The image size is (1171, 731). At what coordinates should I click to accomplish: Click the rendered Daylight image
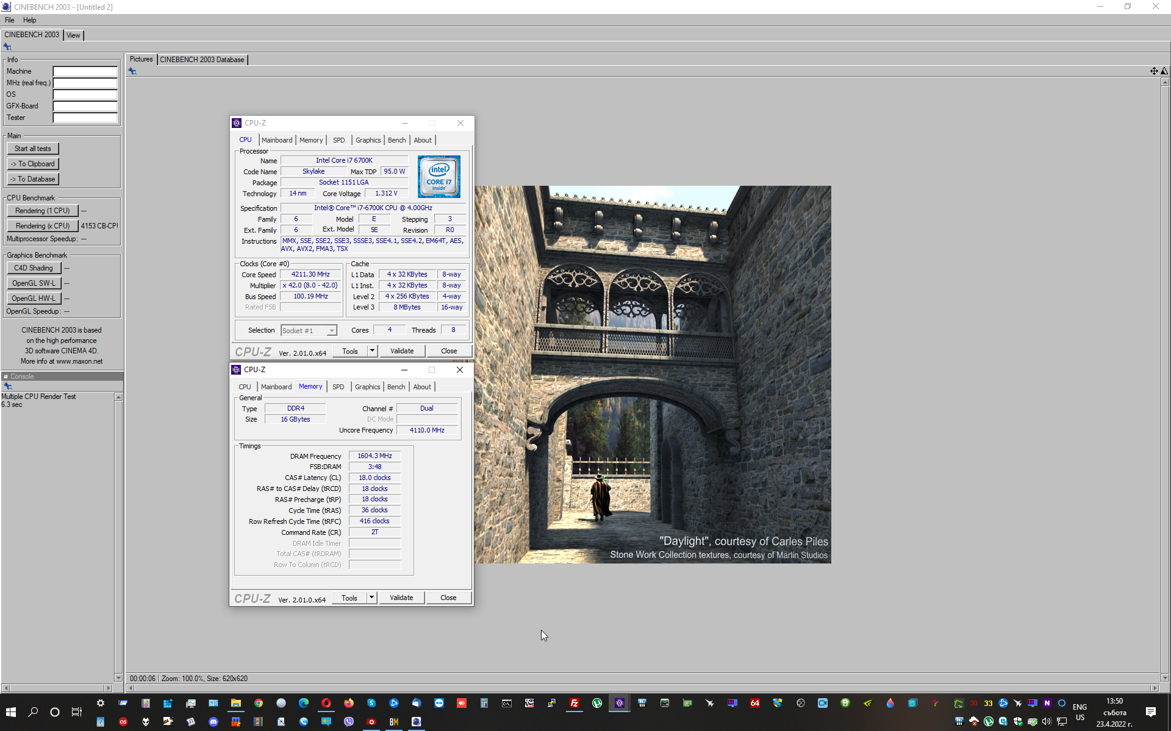(653, 374)
